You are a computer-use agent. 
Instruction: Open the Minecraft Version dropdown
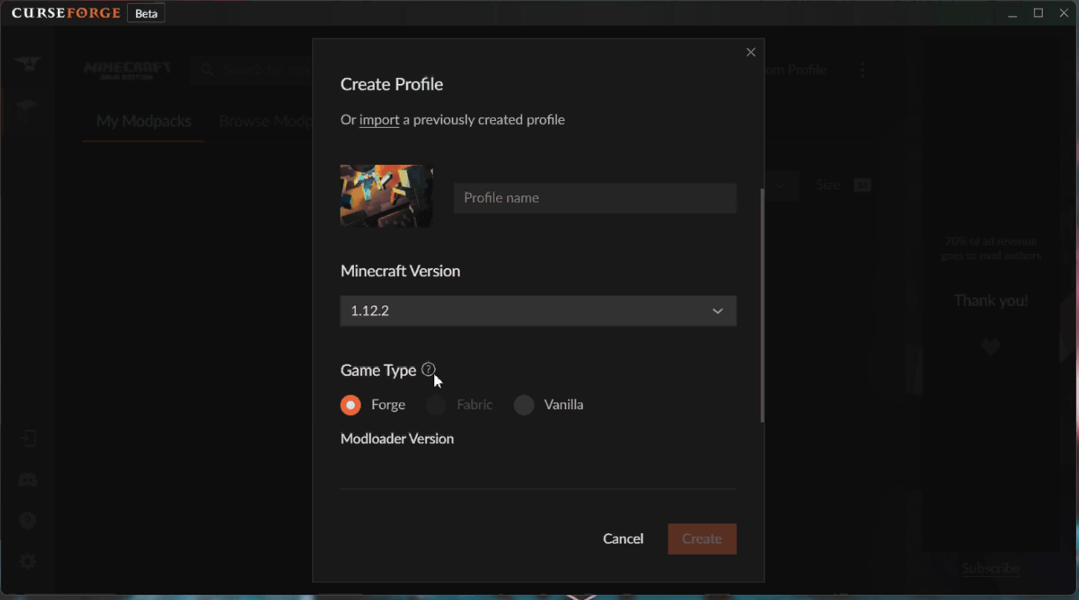[538, 310]
